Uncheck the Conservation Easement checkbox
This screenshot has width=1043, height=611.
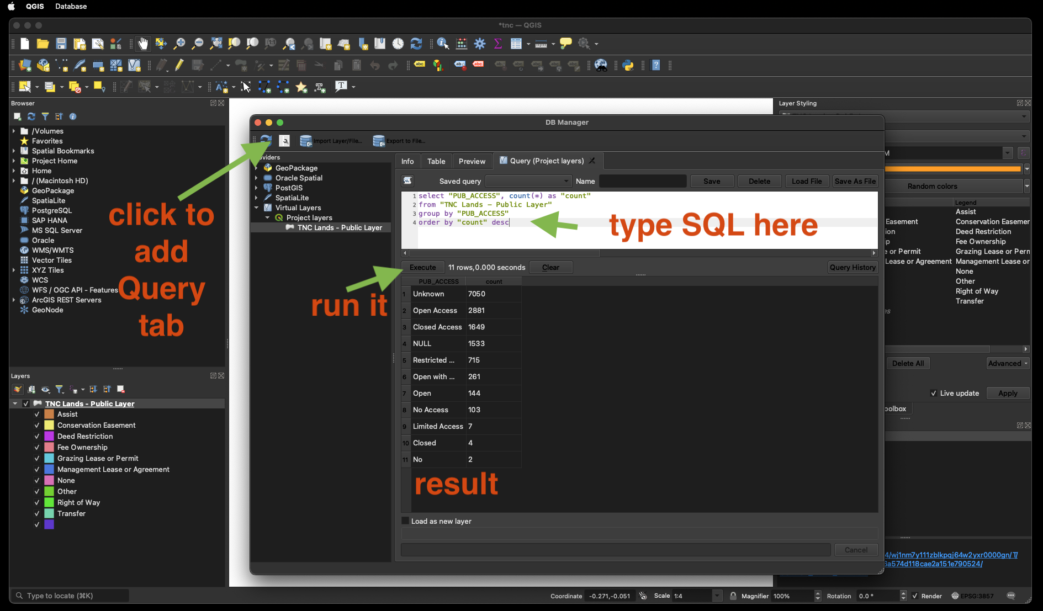[x=37, y=425]
